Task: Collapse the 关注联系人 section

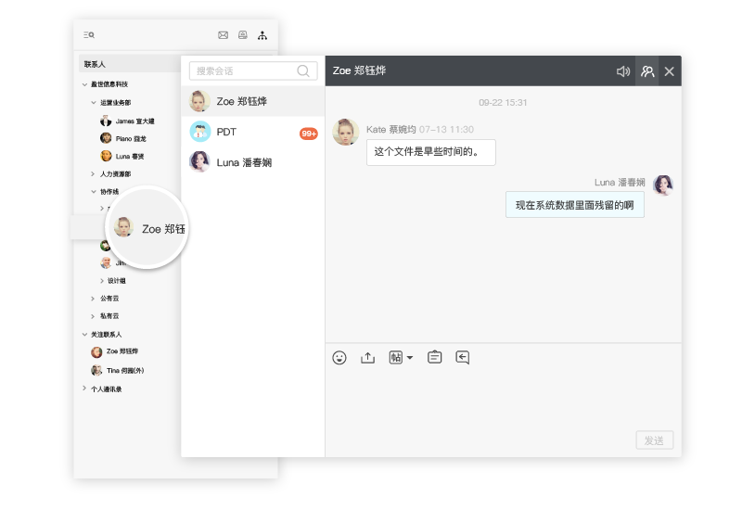Action: pos(84,335)
